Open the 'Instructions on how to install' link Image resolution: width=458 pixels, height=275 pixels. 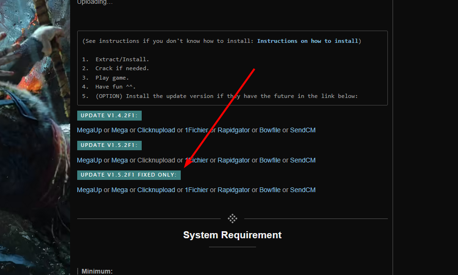click(307, 41)
